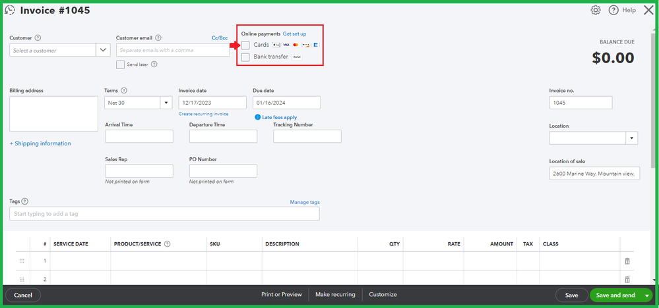This screenshot has width=659, height=308.
Task: Click the Tracking Number field
Action: tap(307, 136)
